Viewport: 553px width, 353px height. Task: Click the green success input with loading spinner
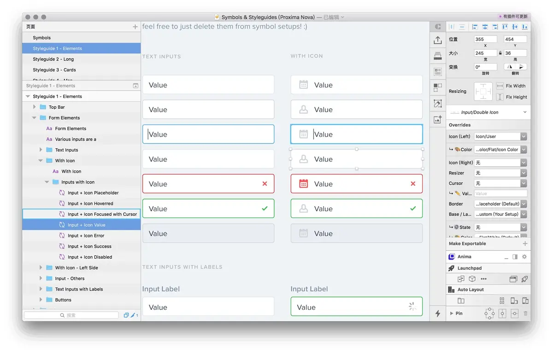tap(357, 307)
